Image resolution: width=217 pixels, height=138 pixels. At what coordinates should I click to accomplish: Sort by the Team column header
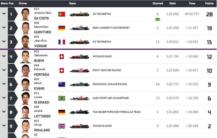(x=72, y=3)
